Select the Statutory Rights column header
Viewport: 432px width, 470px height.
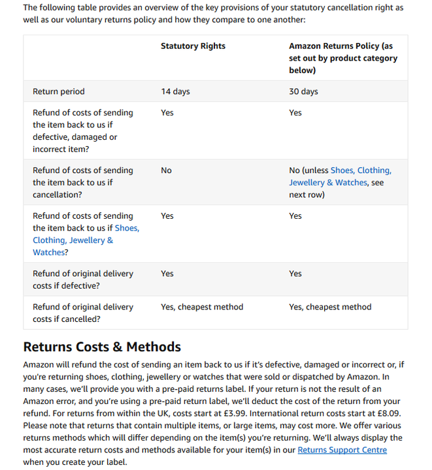pyautogui.click(x=193, y=46)
